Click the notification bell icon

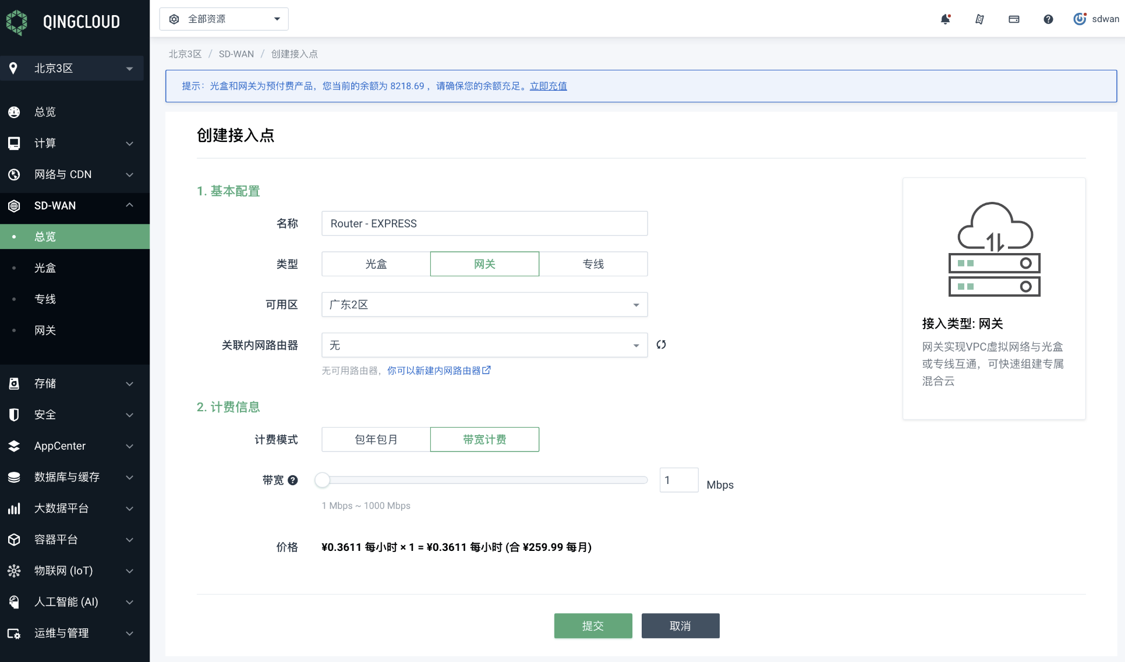945,19
